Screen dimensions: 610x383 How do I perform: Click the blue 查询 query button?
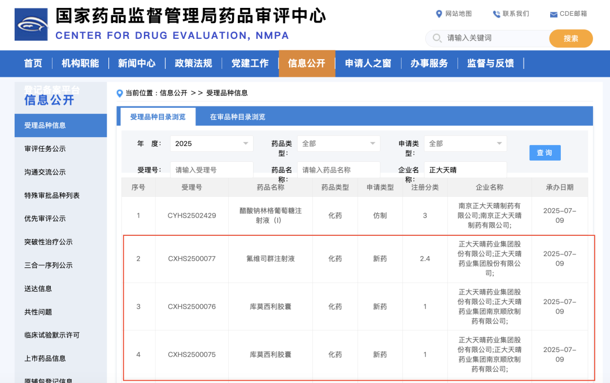(544, 153)
